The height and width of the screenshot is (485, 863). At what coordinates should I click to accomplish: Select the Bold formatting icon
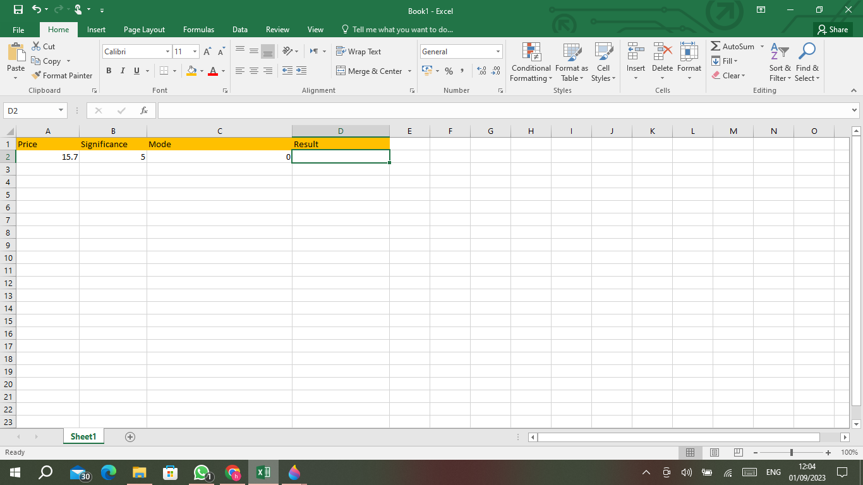tap(108, 71)
